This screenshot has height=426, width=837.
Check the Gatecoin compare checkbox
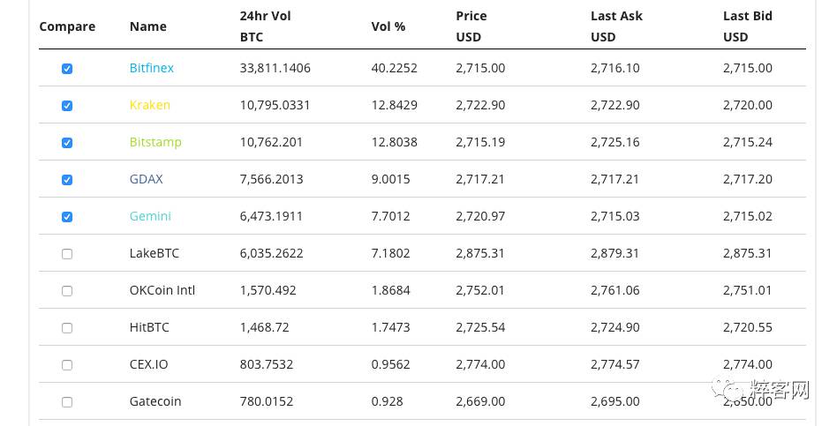point(67,402)
